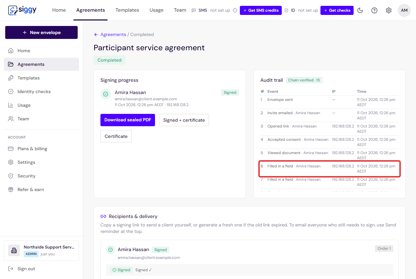
Task: Select Agreements in the sidebar
Action: pos(41,64)
